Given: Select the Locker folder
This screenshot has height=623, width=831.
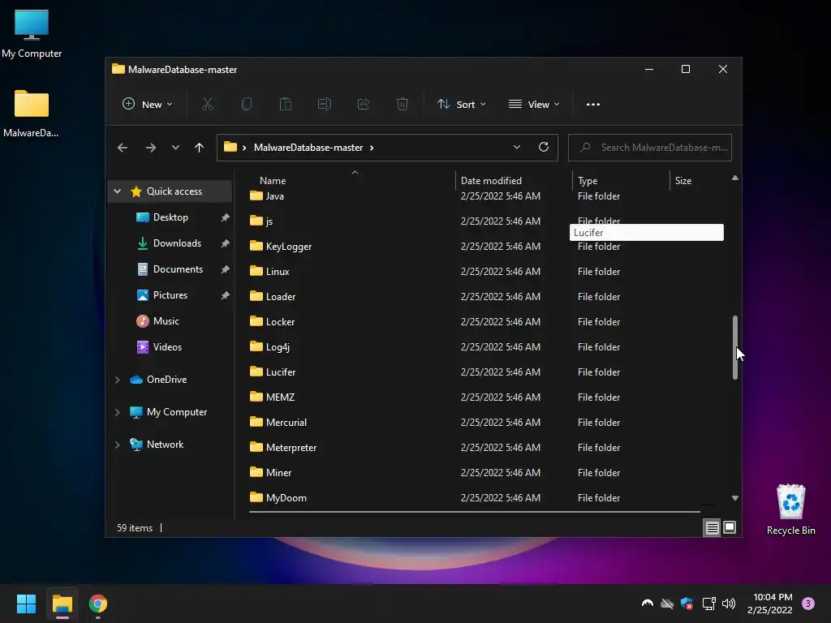Looking at the screenshot, I should [x=280, y=322].
